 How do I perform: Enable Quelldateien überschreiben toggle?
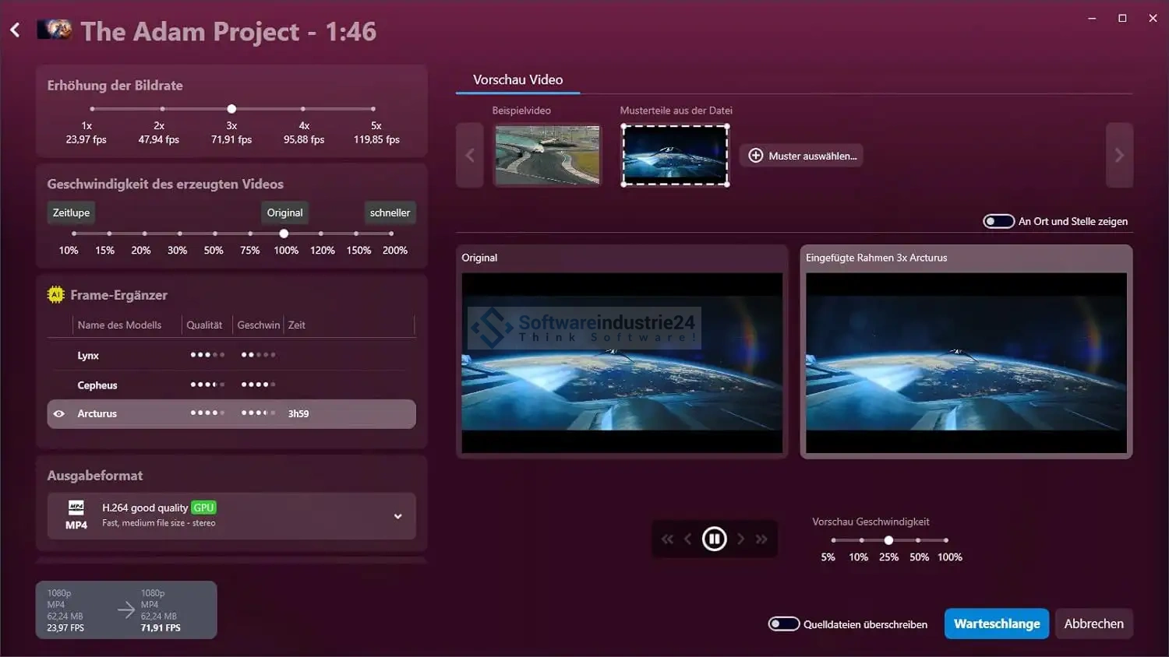tap(783, 624)
